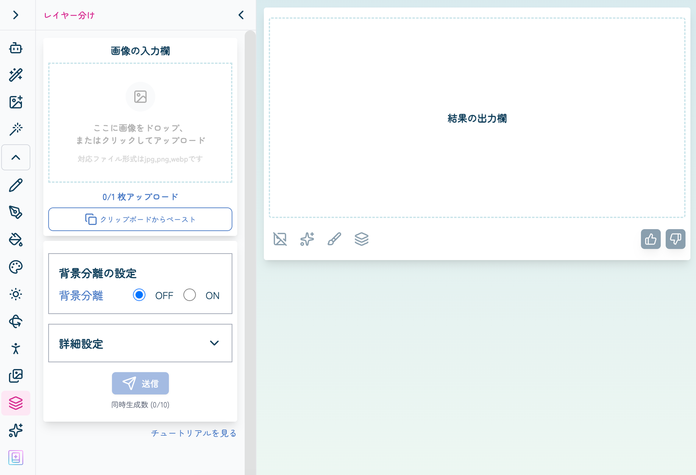
Task: Open the チュートリアルを見る link
Action: [x=193, y=433]
